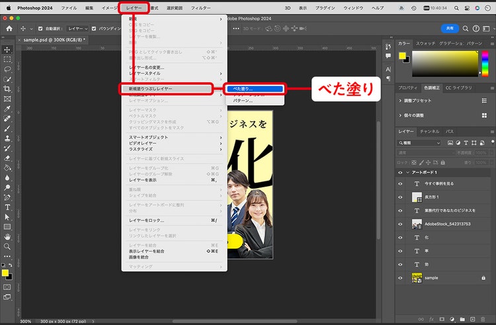Click the foreground color swatch in Color panel
496x325 pixels.
(x=402, y=56)
